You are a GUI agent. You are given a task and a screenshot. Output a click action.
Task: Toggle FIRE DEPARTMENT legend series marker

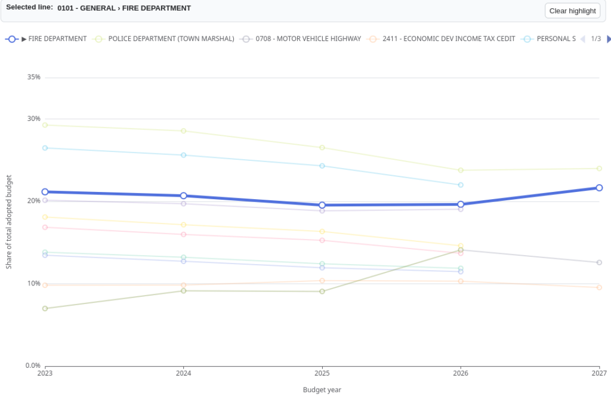[12, 39]
